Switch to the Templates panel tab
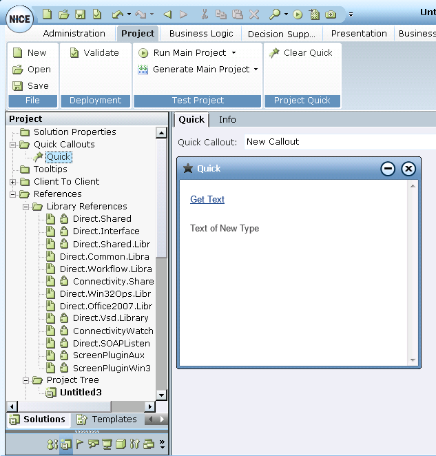436x456 pixels. pos(107,419)
